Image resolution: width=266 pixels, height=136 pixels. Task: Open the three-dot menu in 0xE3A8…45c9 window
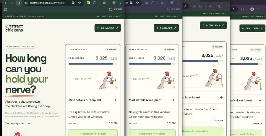pyautogui.click(x=226, y=6)
